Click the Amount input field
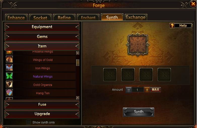Viewport: 197px width, 128px height. tap(138, 90)
